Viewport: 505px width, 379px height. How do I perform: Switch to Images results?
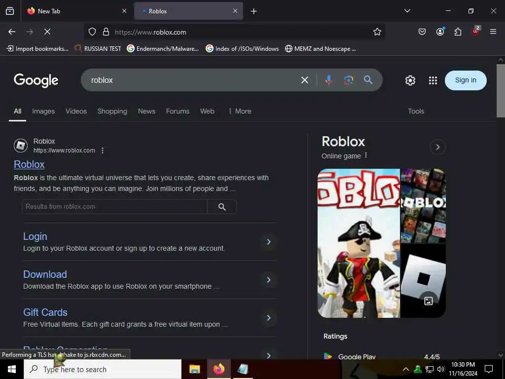tap(43, 111)
